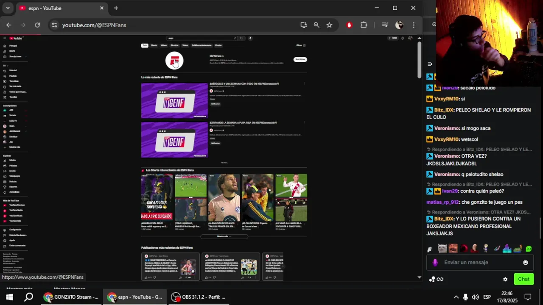Open Shorts from the YouTube sidebar
The image size is (543, 305).
pos(12,51)
